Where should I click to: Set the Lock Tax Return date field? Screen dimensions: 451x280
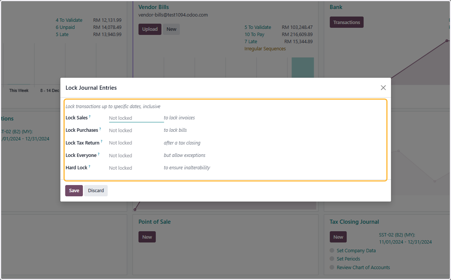click(136, 143)
